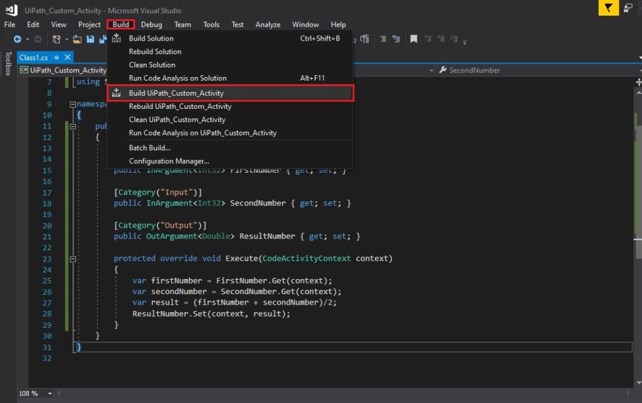Select Build Solution menu entry
Viewport: 642px width, 403px height.
(230, 38)
